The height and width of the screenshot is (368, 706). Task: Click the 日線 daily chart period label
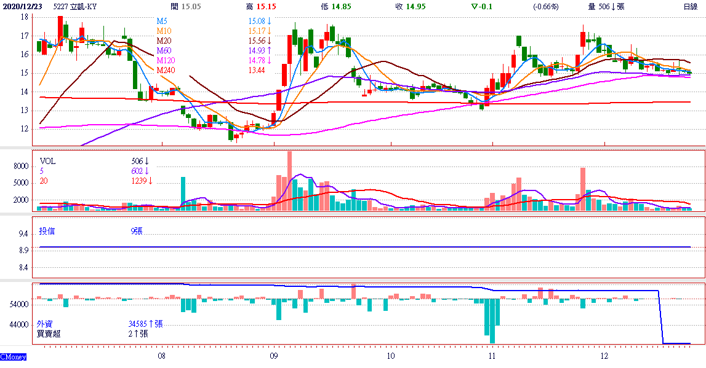click(x=690, y=7)
